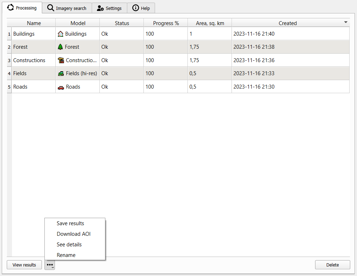Toggle the three-dots options dropdown button
Viewport: 357px width, 276px height.
50,265
